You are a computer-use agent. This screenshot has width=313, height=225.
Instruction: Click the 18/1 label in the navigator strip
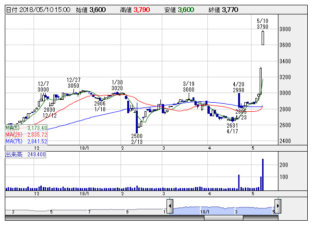[205, 212]
